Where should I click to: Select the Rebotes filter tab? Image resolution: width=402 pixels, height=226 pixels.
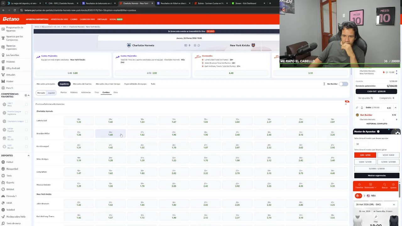pos(74,92)
